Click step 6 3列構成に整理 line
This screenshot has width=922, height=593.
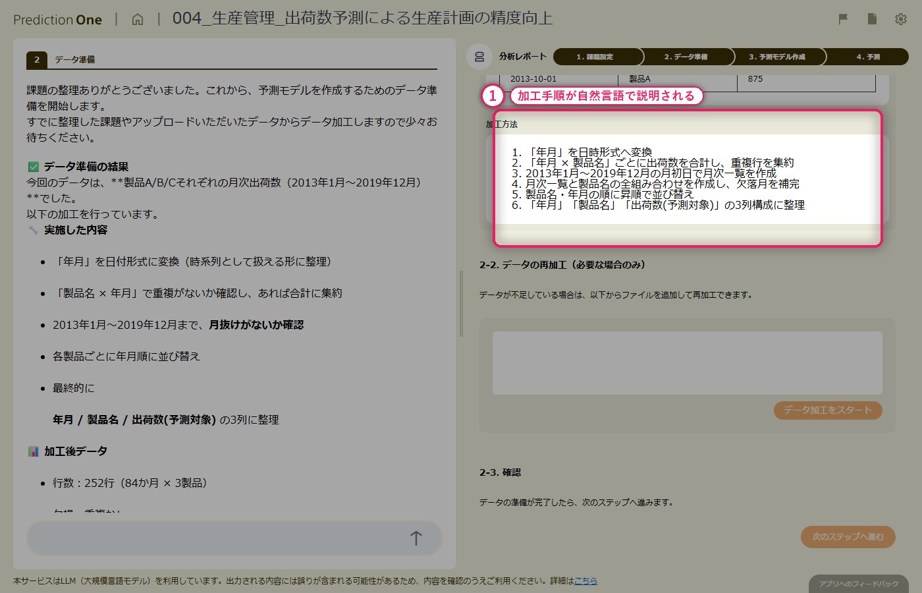coord(664,205)
